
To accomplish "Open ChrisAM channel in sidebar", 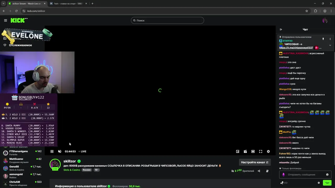I will tap(22, 183).
